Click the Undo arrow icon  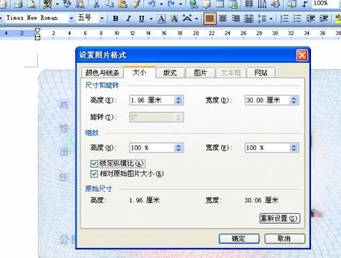pos(152,4)
